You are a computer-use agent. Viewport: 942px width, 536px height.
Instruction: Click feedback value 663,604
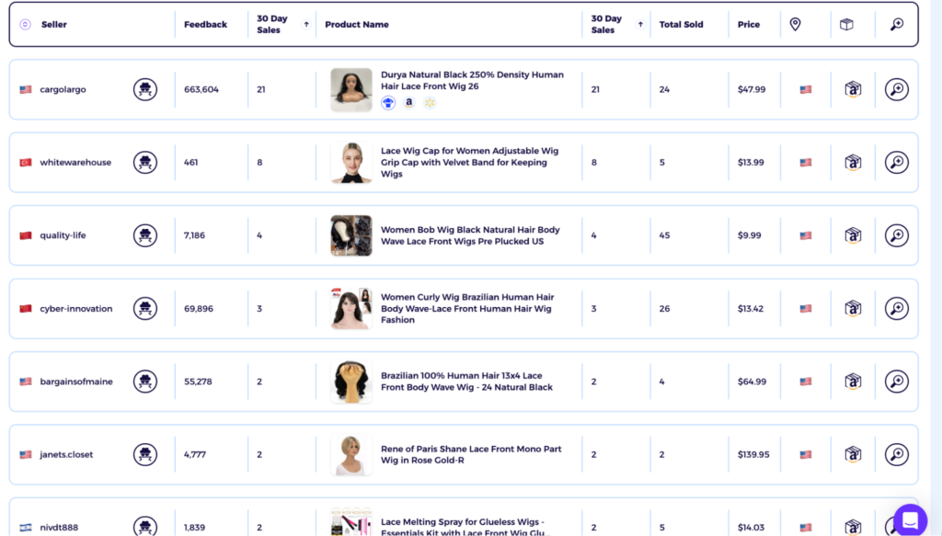click(x=201, y=89)
